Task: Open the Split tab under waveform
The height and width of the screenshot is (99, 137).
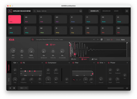Action: [84, 59]
